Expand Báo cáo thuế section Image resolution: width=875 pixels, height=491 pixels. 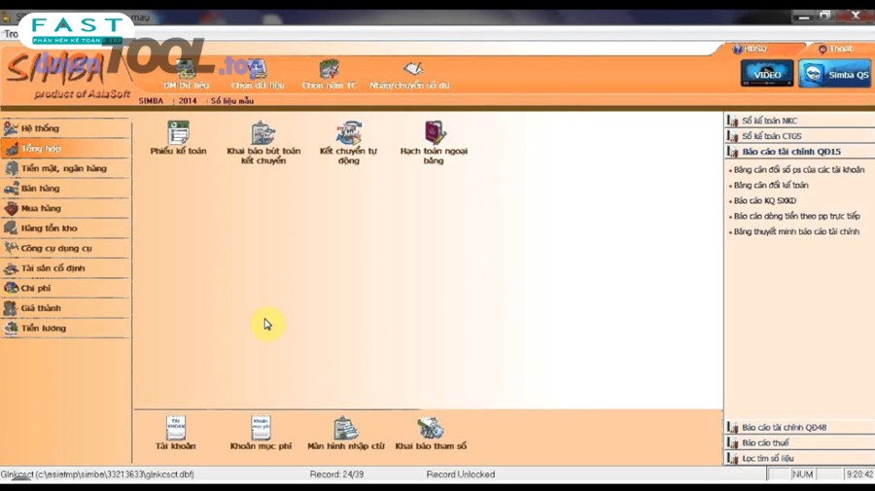[800, 443]
